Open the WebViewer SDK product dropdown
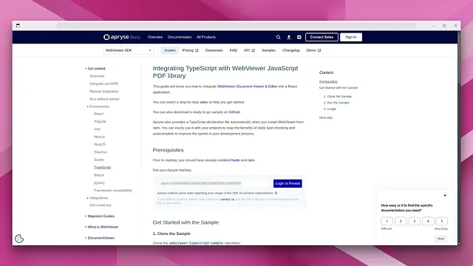 129,50
